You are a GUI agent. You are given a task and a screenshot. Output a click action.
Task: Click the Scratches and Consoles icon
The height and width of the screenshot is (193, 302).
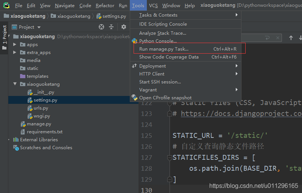tap(16, 148)
